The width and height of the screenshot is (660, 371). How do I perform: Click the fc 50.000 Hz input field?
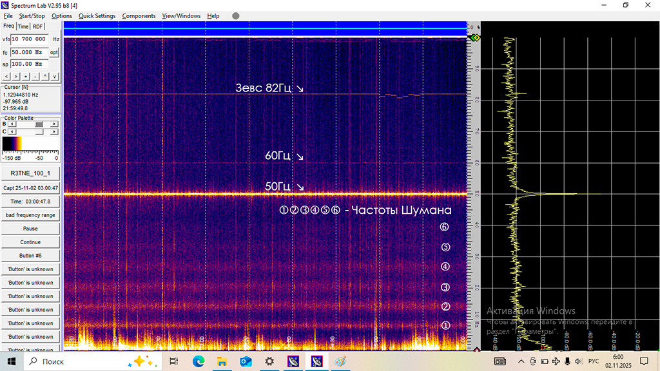[29, 52]
